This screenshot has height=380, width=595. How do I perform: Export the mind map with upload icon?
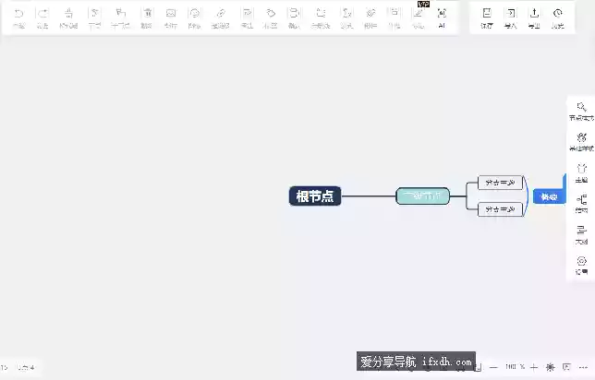(534, 18)
